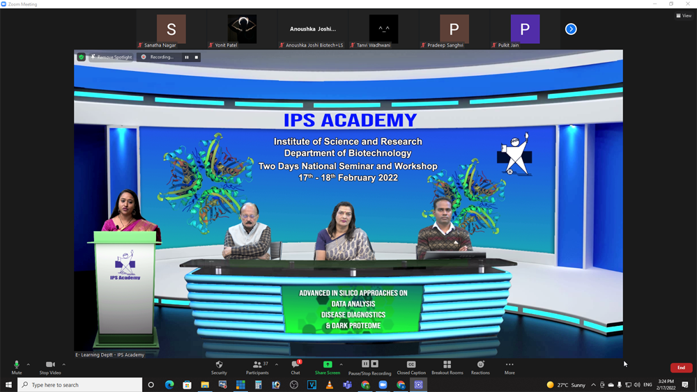Click Remove Spotlight button
The height and width of the screenshot is (392, 697).
pos(112,57)
